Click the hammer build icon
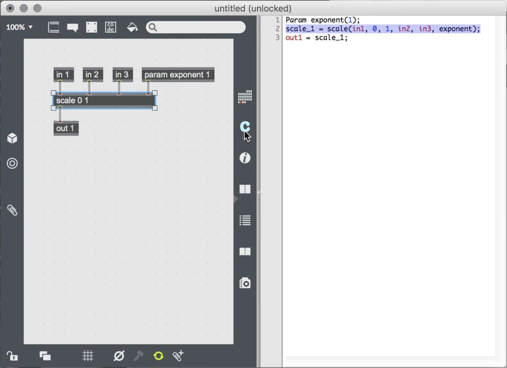Screen dimensions: 507x368 coord(139,356)
